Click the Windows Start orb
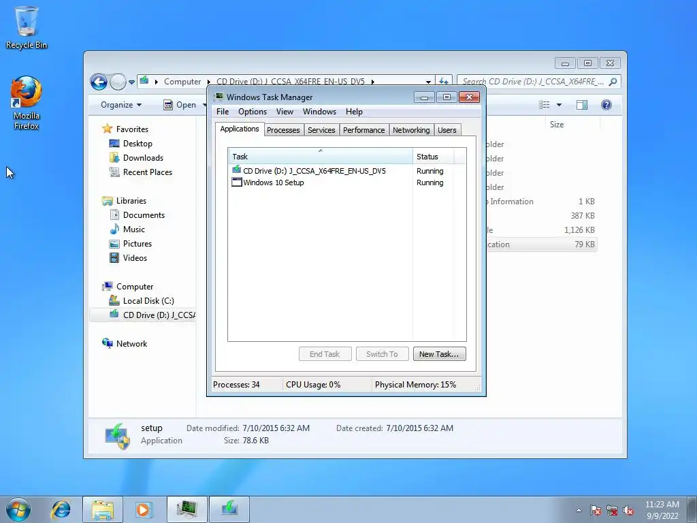Image resolution: width=697 pixels, height=523 pixels. coord(18,509)
